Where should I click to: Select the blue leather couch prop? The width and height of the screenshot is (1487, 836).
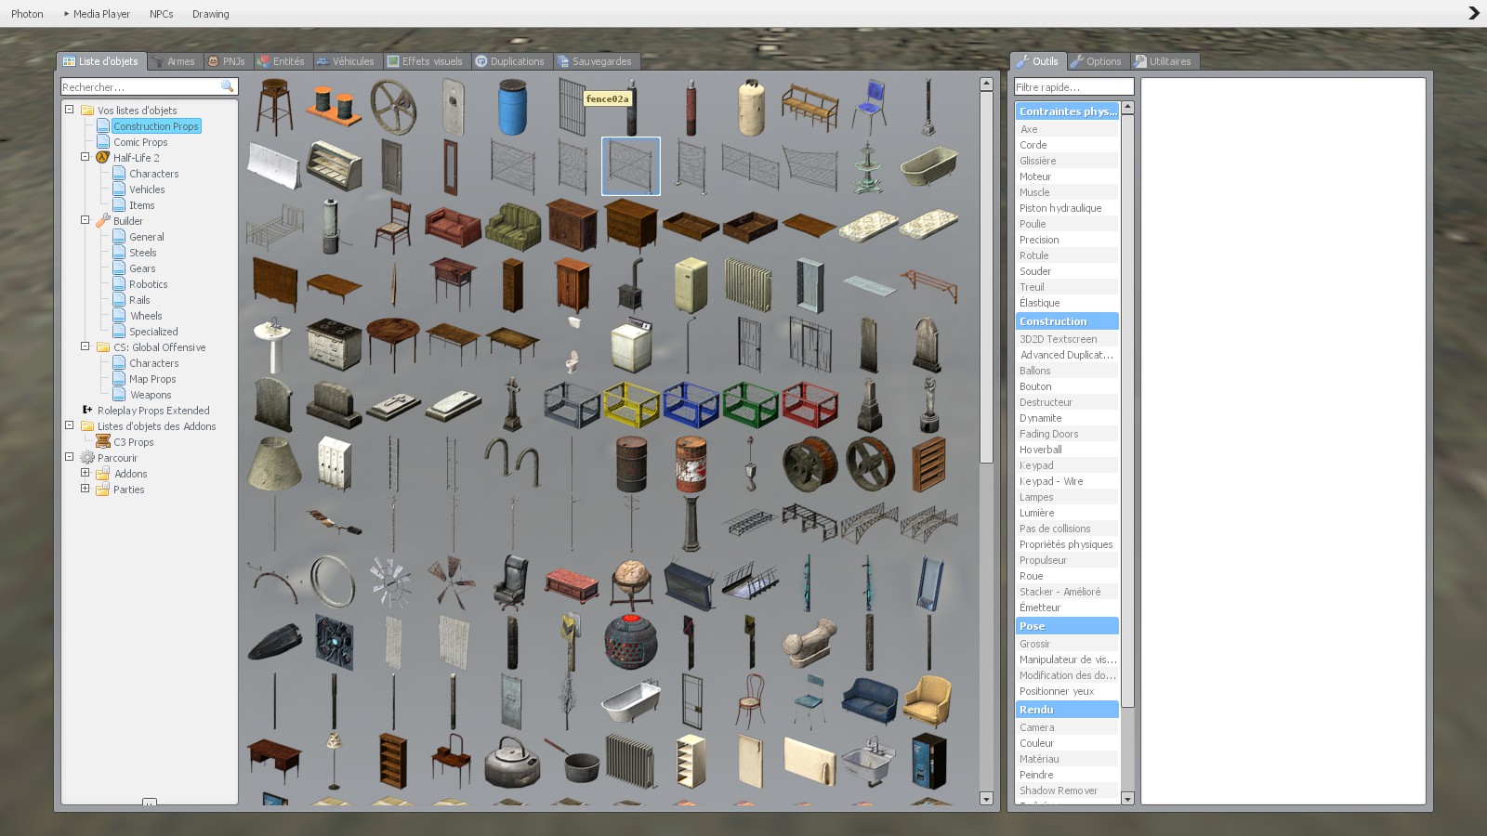click(869, 701)
